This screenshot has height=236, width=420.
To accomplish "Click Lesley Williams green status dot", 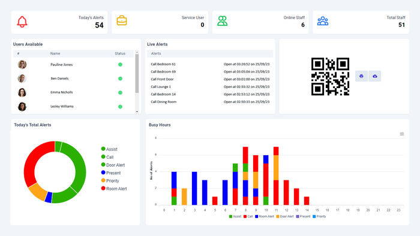I will pos(120,107).
